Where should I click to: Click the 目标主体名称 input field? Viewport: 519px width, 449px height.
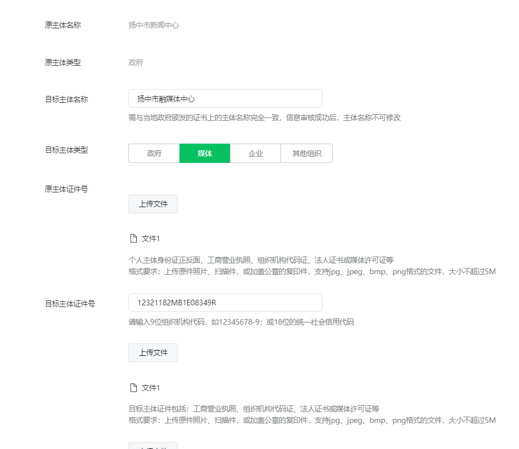point(225,99)
